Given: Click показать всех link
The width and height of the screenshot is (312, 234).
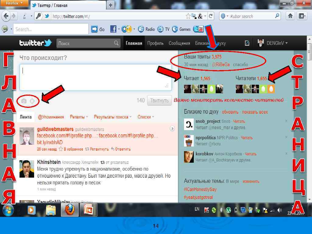Looking at the screenshot, I should pos(255,112).
